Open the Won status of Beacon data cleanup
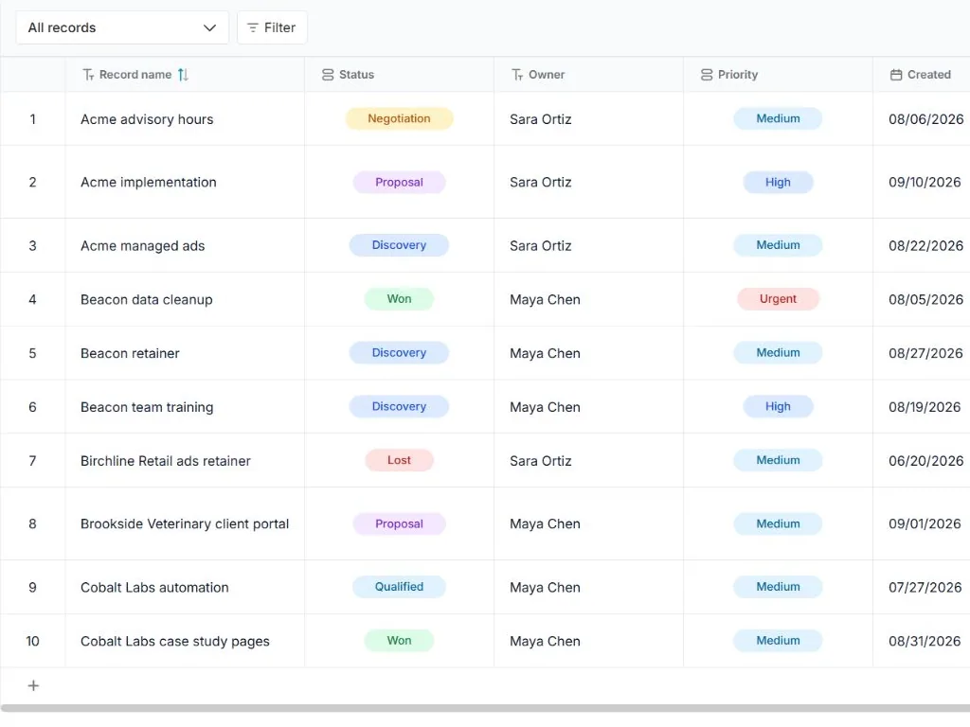The height and width of the screenshot is (727, 970). (399, 299)
